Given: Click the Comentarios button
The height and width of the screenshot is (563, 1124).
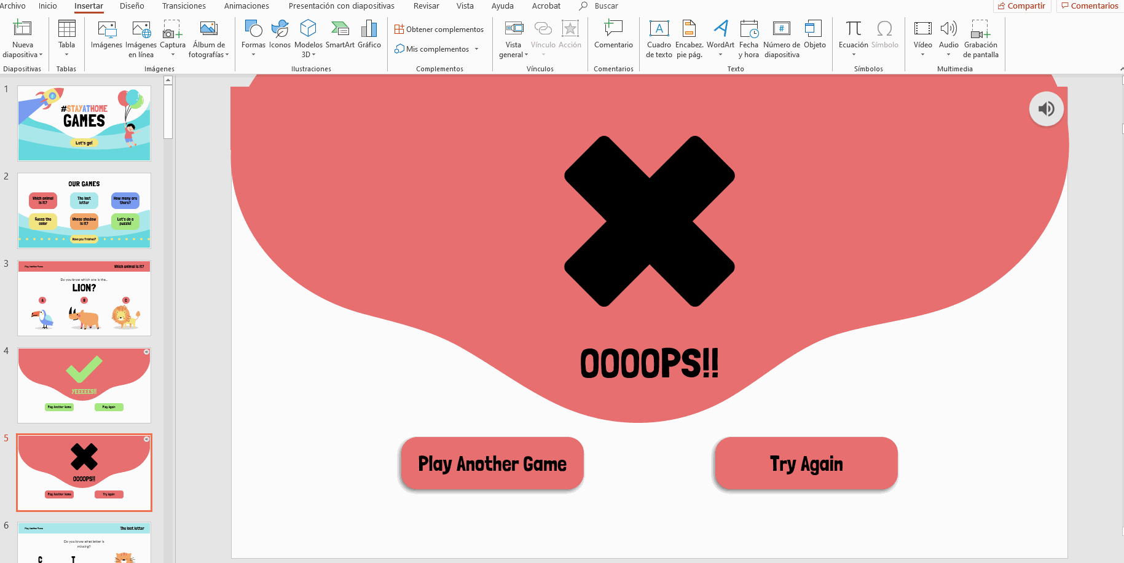Looking at the screenshot, I should (x=1090, y=6).
